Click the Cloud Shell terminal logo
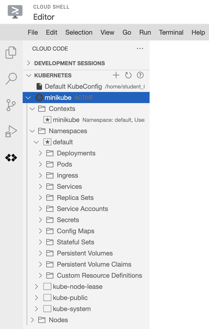Viewport: 209px width, 329px height. point(15,11)
